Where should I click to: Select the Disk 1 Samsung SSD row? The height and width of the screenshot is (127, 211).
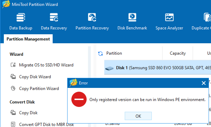coord(158,67)
